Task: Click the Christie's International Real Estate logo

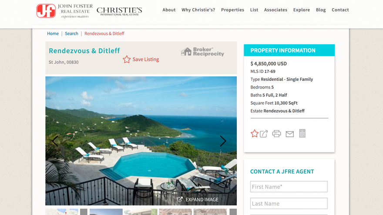Action: (x=119, y=11)
